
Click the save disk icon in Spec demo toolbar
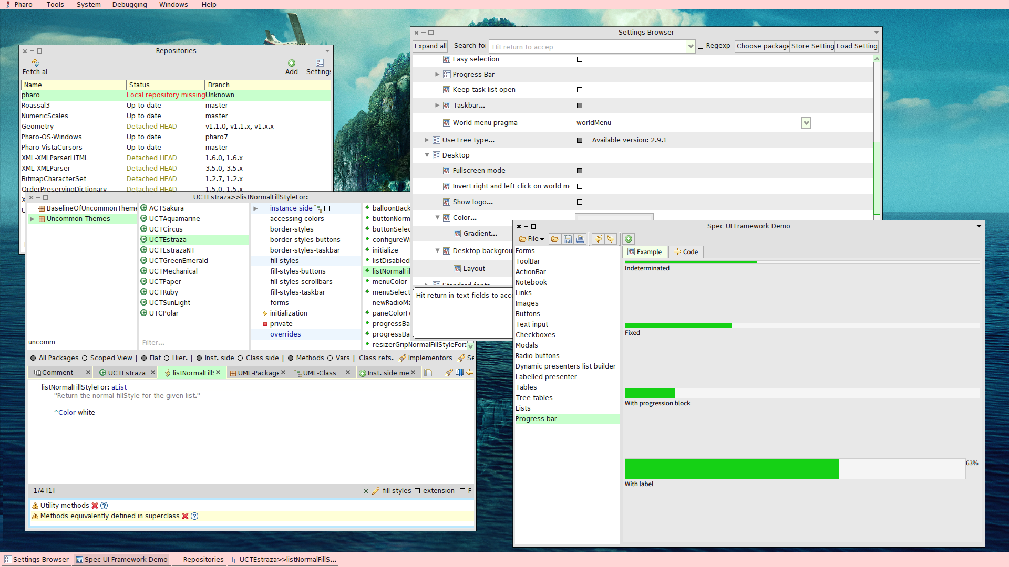tap(568, 239)
